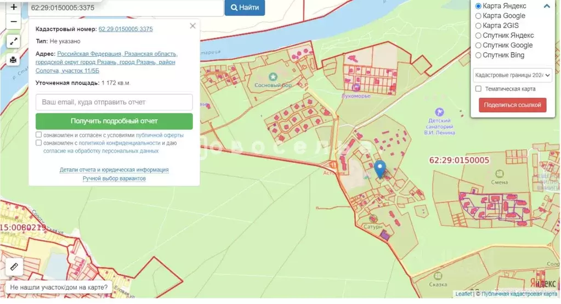
Task: Click the Найти search button
Action: [245, 8]
